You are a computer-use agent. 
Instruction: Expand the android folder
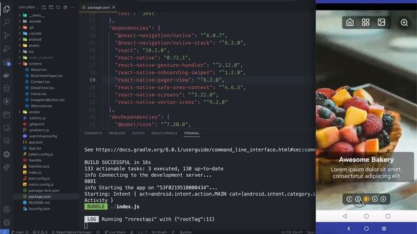click(x=20, y=39)
